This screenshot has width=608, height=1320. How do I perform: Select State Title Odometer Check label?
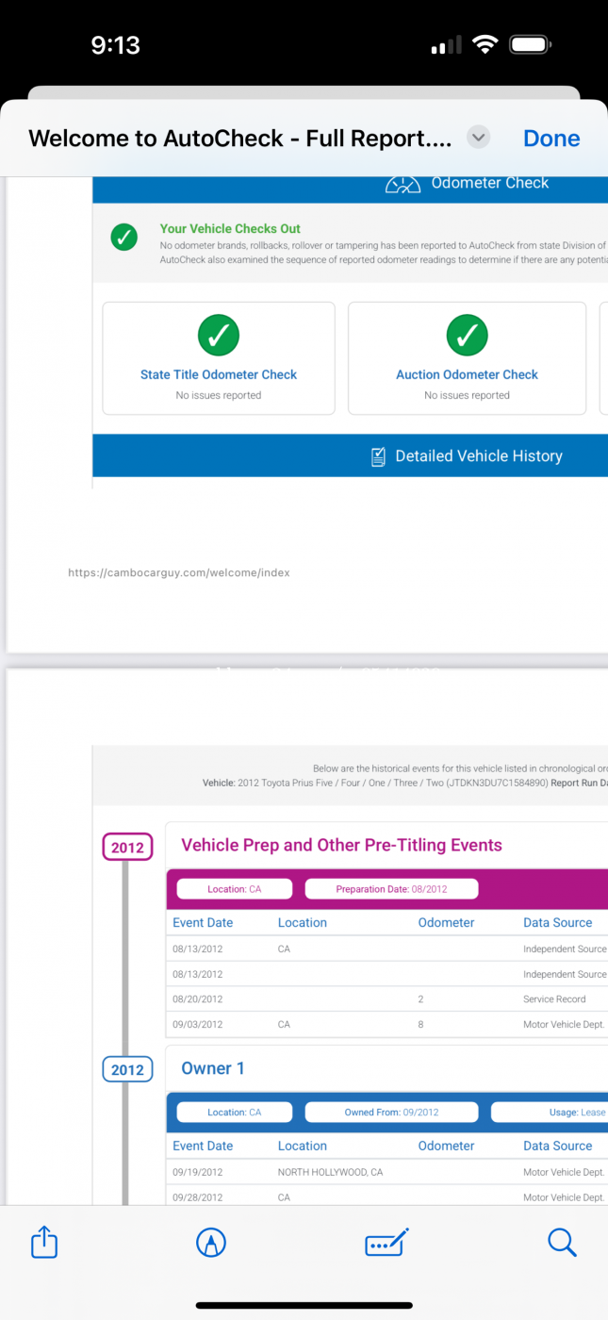tap(219, 374)
